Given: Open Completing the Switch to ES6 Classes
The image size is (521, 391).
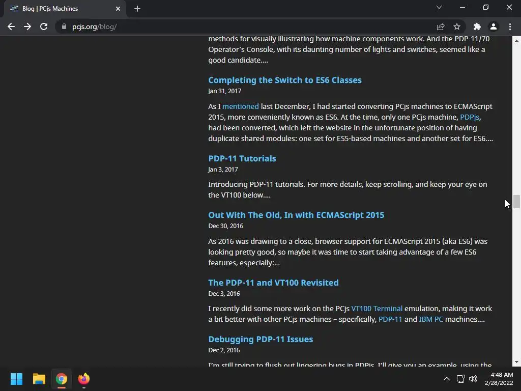Looking at the screenshot, I should [x=285, y=80].
